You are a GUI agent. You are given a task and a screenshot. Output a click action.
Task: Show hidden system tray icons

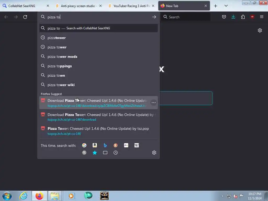pyautogui.click(x=222, y=196)
